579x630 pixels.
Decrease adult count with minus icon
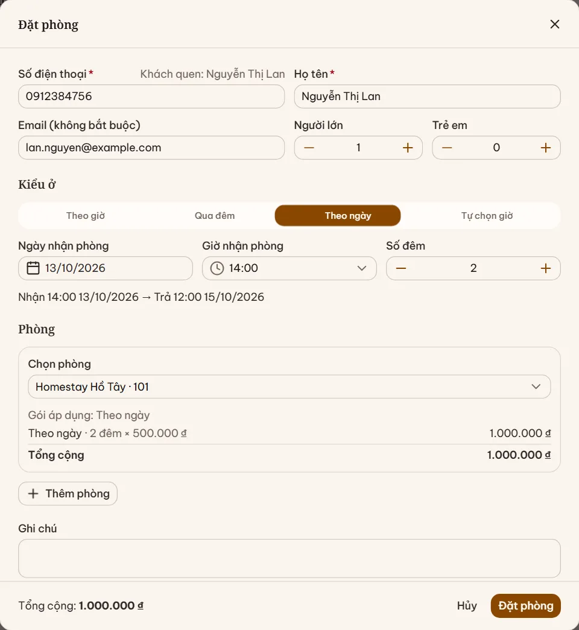click(x=309, y=148)
